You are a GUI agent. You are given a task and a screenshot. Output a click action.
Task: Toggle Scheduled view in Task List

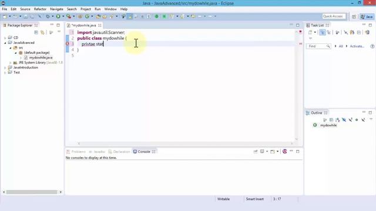point(329,32)
